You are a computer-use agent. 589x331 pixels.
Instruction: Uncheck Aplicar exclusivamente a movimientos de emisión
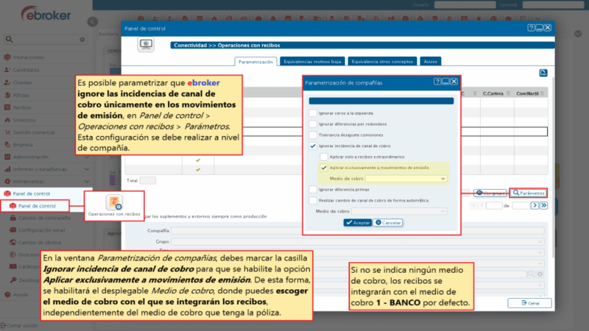coord(324,168)
